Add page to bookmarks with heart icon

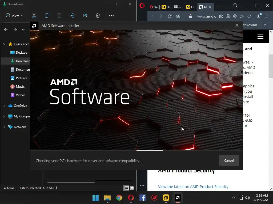point(249,16)
